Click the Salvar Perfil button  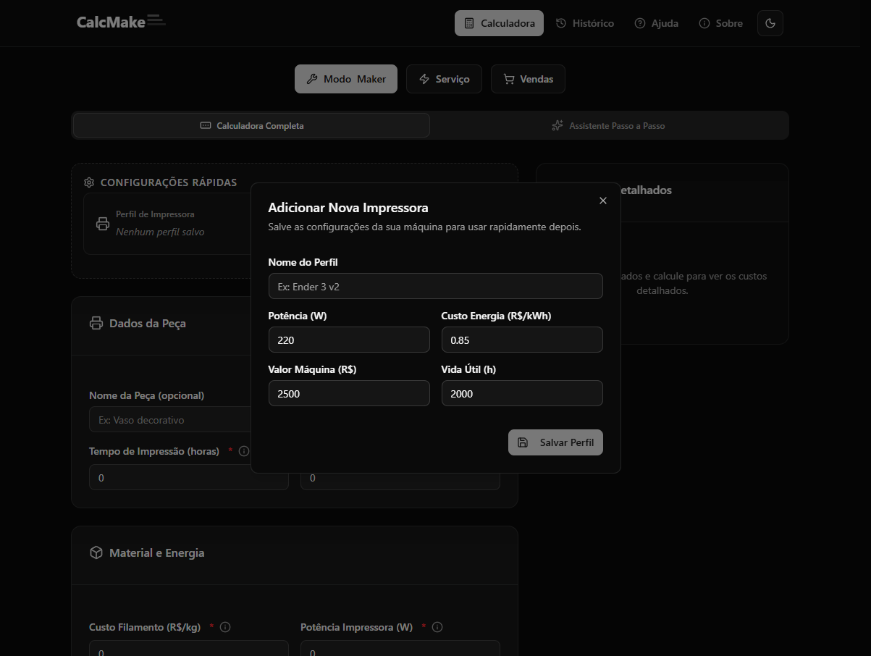pyautogui.click(x=555, y=442)
